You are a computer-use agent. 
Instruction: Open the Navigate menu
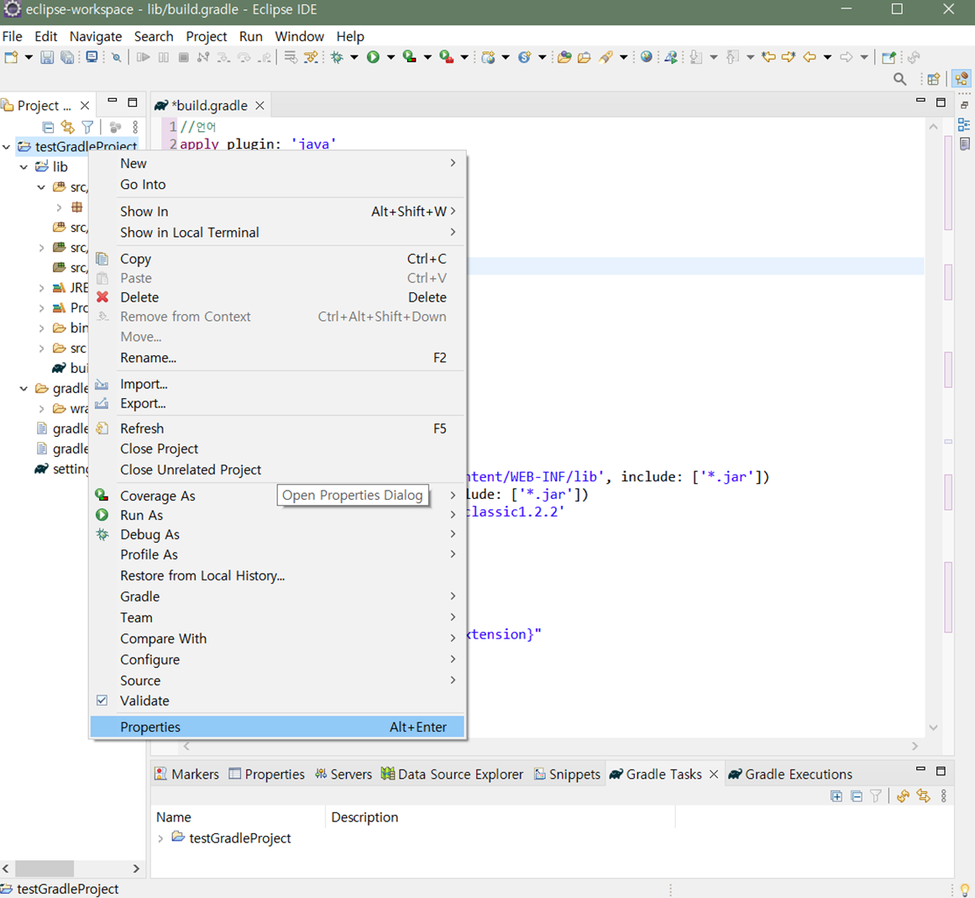(95, 37)
